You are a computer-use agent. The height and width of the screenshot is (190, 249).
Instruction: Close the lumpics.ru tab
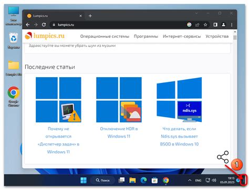point(80,16)
